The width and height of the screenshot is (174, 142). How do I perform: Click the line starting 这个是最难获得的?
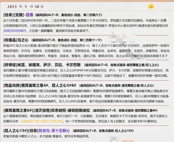[86, 116]
